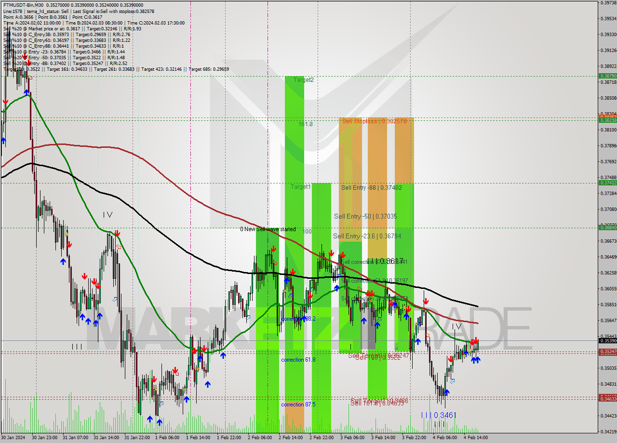Click the green 0.37412 price tag

tap(607, 182)
